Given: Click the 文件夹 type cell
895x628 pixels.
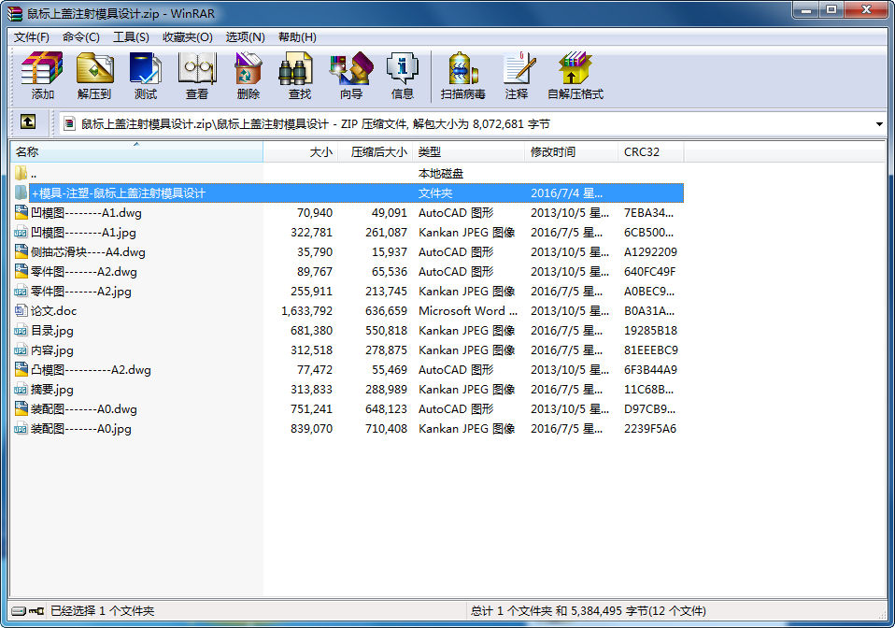Looking at the screenshot, I should click(x=435, y=193).
